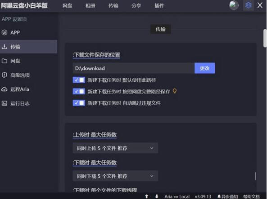
Task: Select 运行日志 in the settings sidebar
Action: (x=28, y=103)
